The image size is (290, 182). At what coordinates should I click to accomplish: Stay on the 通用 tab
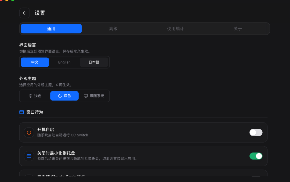coord(51,28)
